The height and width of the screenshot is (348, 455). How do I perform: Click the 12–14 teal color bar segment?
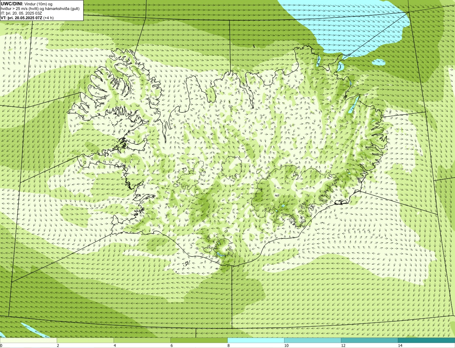[x=370, y=340]
